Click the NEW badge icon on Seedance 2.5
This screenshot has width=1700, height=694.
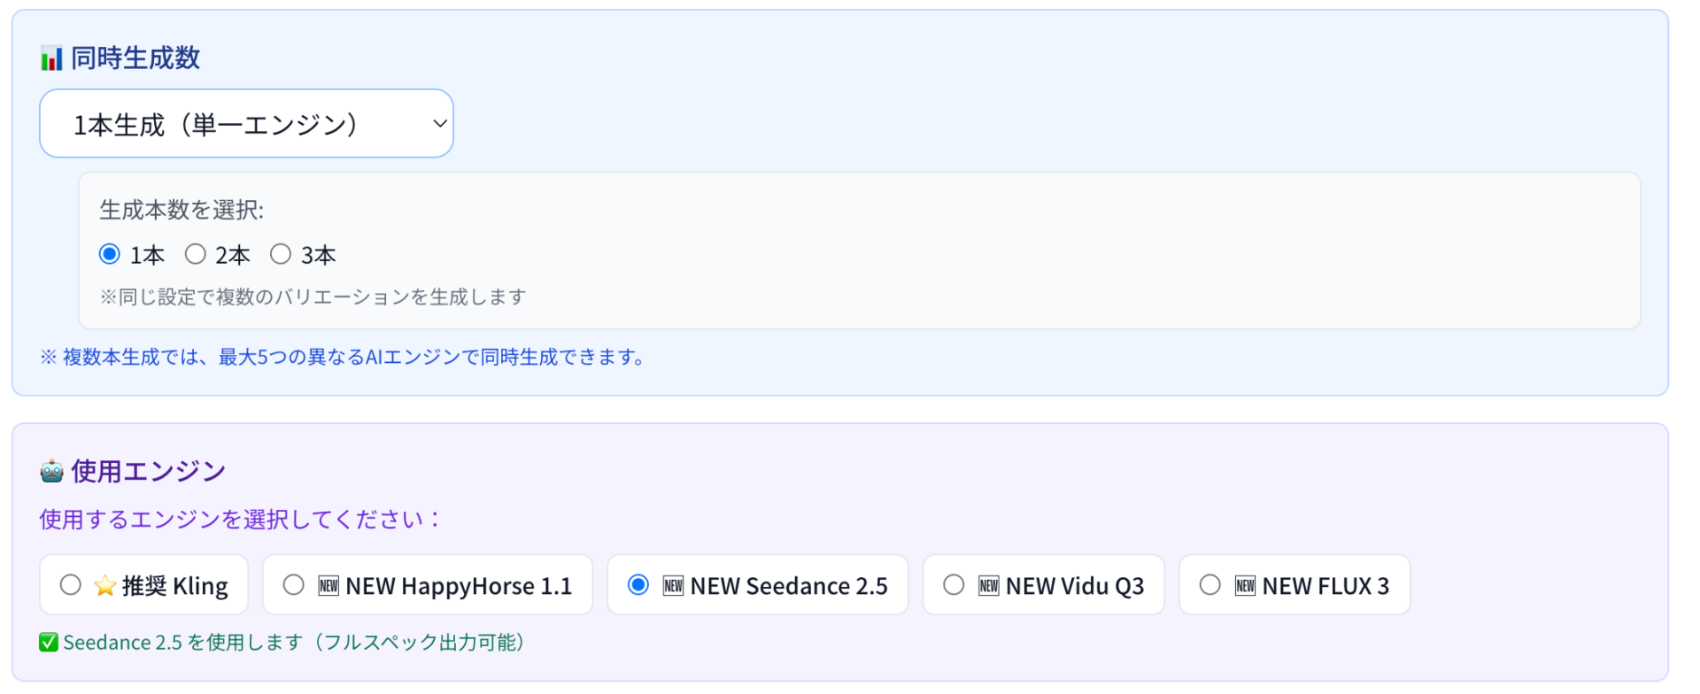tap(673, 585)
